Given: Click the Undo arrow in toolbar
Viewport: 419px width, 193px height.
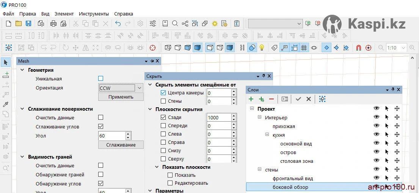Looking at the screenshot, I should 118,23.
